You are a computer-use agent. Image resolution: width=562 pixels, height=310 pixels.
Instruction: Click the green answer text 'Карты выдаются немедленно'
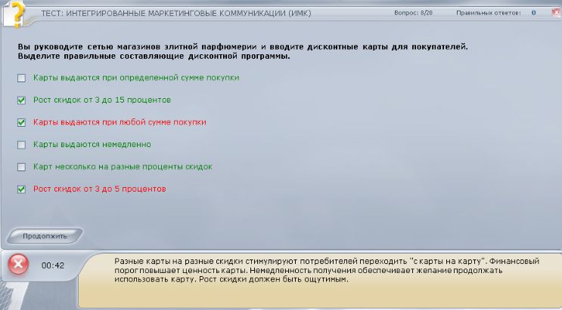[92, 144]
